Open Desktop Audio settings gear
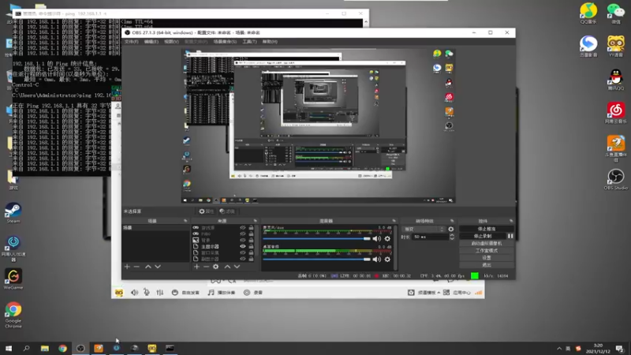 pos(387,260)
